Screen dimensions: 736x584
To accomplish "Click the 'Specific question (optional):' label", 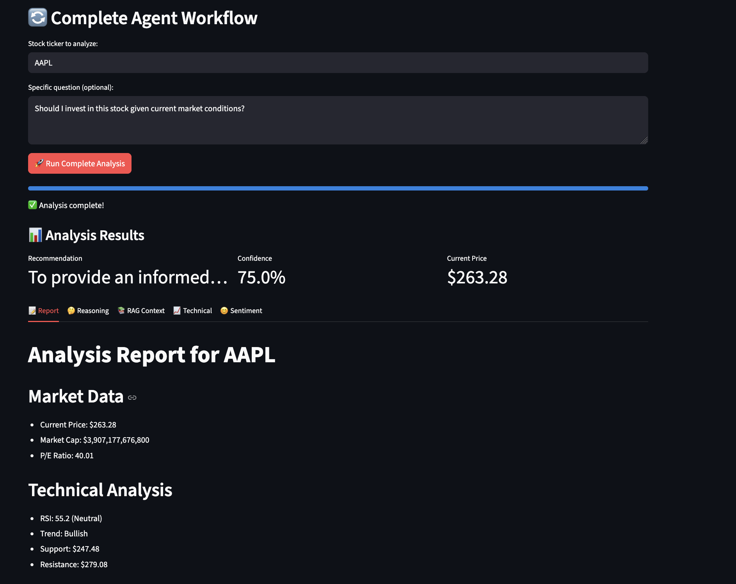I will (x=71, y=87).
